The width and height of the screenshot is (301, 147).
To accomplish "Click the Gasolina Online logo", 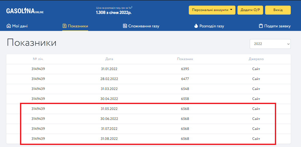I will [x=25, y=11].
